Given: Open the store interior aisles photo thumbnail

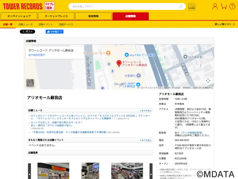Looking at the screenshot, I should tap(127, 171).
